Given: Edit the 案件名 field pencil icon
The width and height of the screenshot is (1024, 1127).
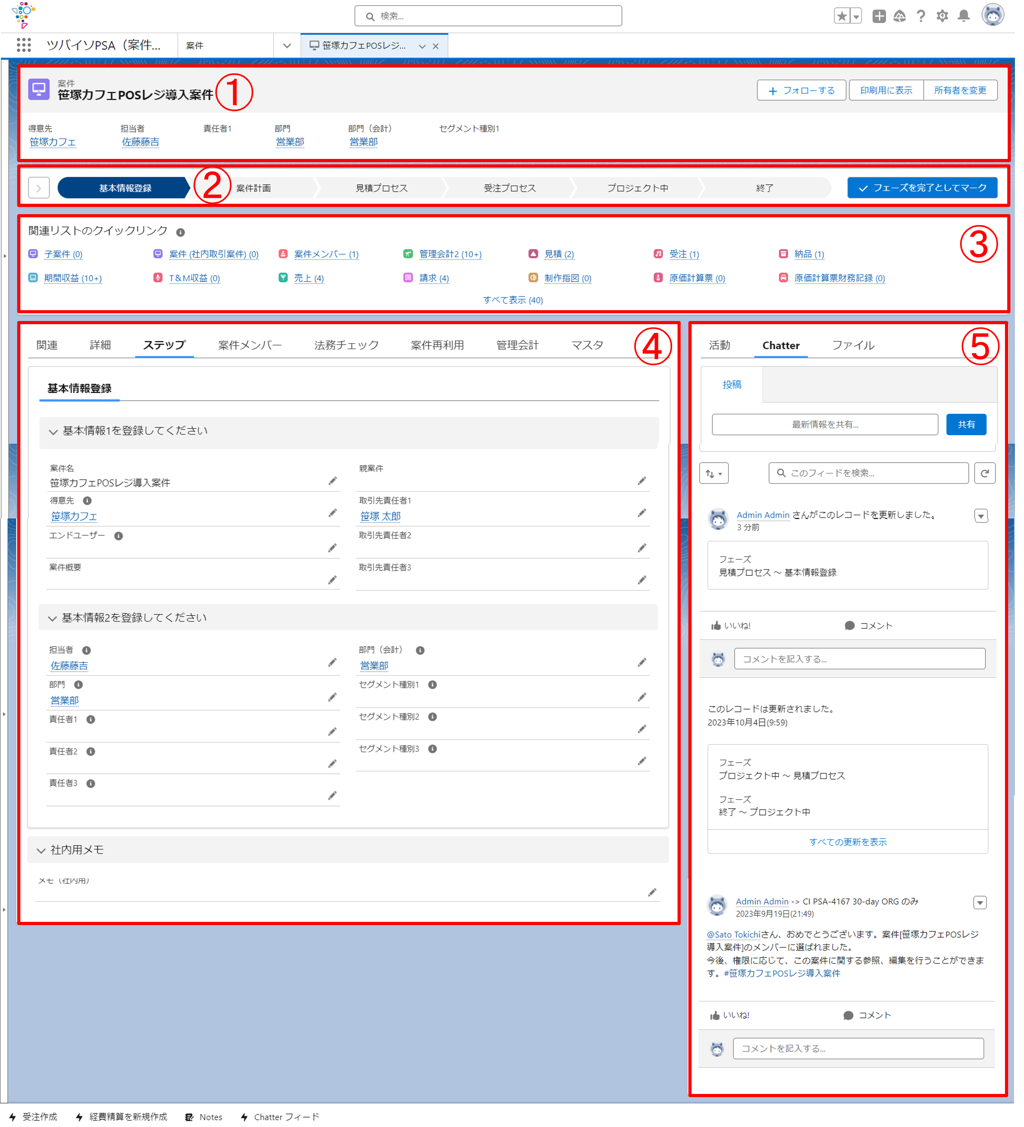Looking at the screenshot, I should click(x=332, y=481).
